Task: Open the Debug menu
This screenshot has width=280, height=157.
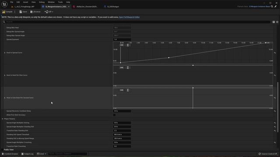Action: [42, 2]
